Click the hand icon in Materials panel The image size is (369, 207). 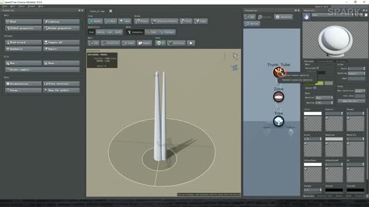point(306,17)
